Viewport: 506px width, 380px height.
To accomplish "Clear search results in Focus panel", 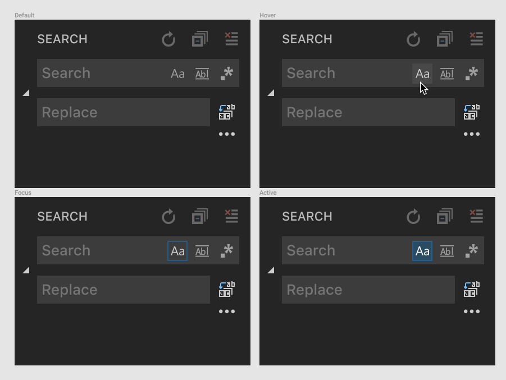I will (x=231, y=217).
